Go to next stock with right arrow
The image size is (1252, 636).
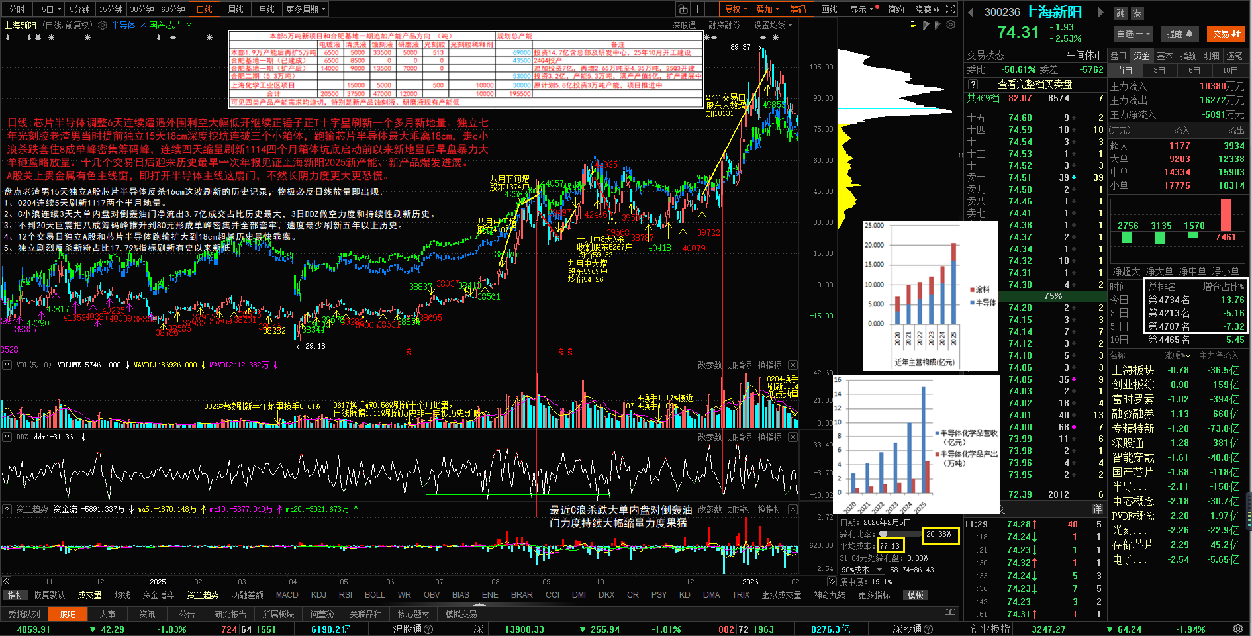coord(1101,12)
